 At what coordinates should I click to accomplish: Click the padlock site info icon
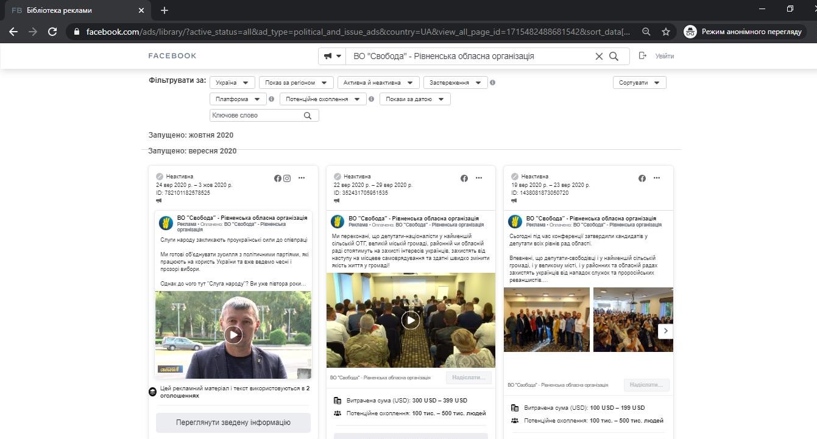76,32
